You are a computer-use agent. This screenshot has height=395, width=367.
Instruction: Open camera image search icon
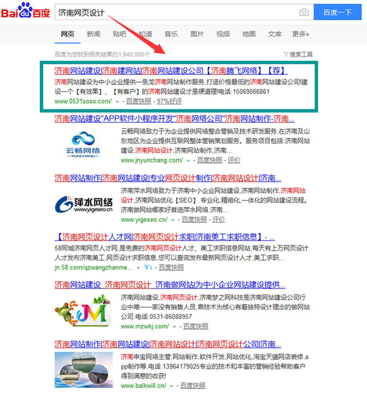[x=304, y=12]
